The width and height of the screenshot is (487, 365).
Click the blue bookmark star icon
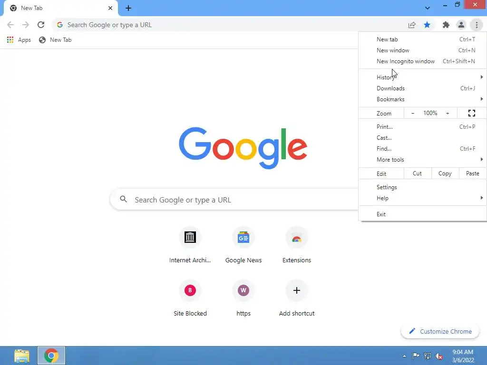coord(427,25)
